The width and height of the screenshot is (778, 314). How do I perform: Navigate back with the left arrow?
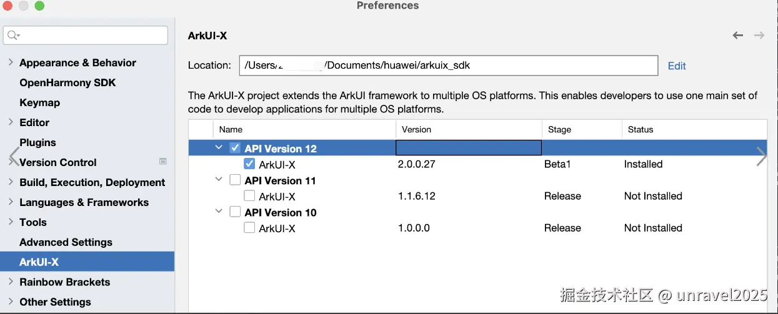737,36
